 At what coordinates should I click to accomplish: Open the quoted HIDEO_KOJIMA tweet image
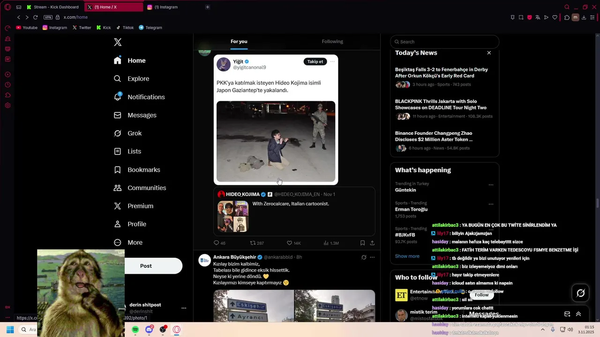coord(233,216)
